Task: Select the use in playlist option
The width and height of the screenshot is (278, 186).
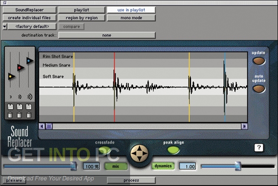Action: [x=131, y=10]
